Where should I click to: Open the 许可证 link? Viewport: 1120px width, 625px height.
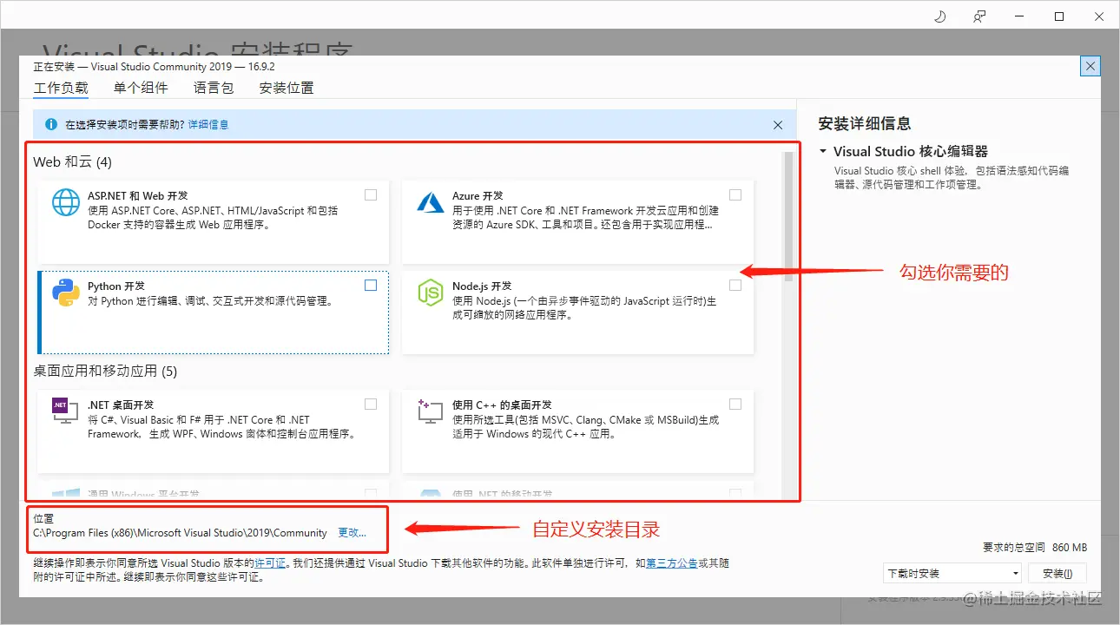pos(270,563)
